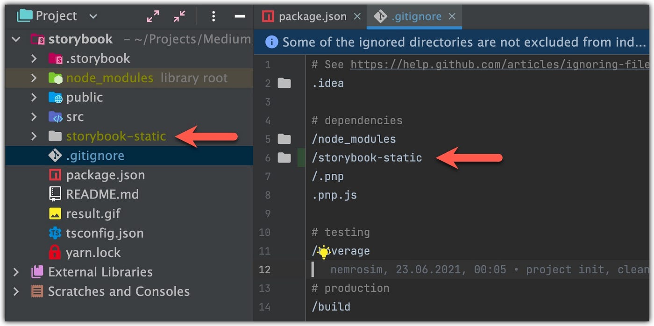Viewport: 654px width, 326px height.
Task: Hide the Project tool window
Action: 240,16
